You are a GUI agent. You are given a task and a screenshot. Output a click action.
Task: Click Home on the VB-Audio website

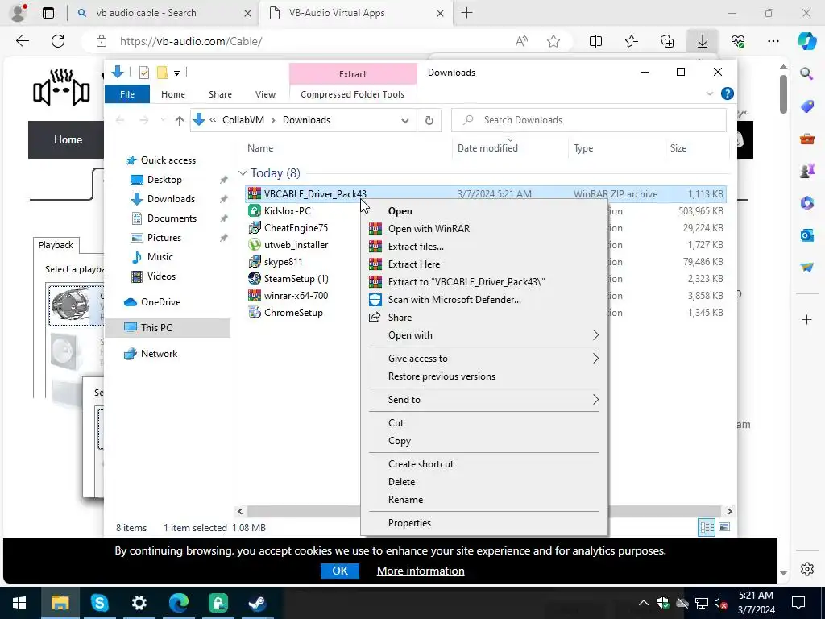click(68, 140)
